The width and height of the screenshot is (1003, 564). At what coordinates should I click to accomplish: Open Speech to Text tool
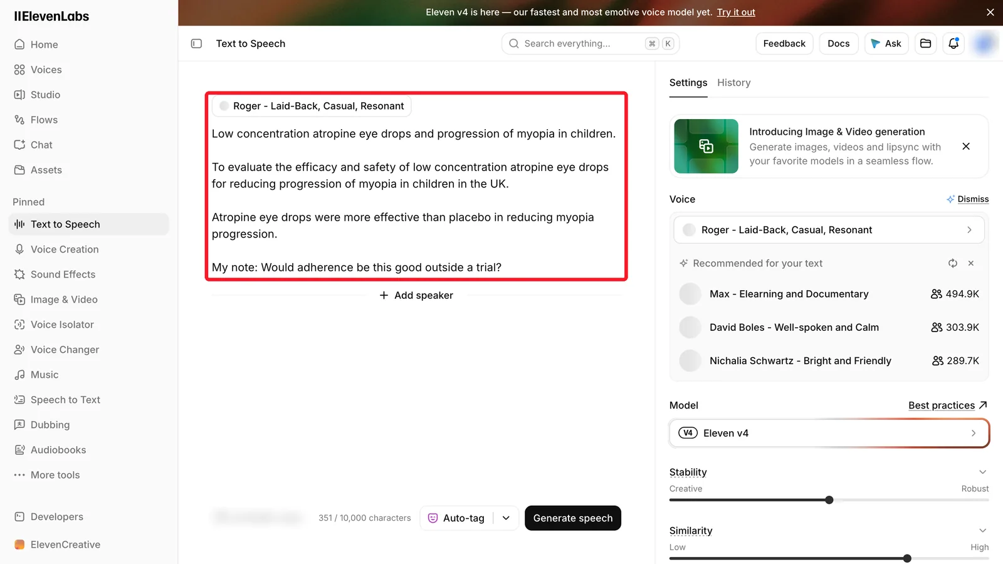tap(90, 400)
